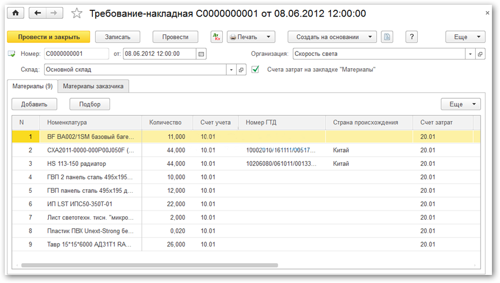Add document to favorites with star

(77, 13)
